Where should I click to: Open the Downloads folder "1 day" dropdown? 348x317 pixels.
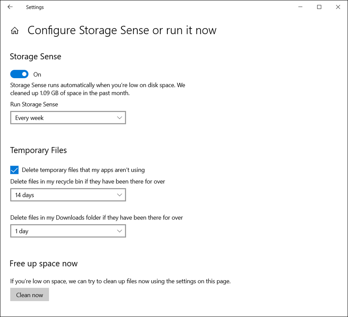click(68, 231)
